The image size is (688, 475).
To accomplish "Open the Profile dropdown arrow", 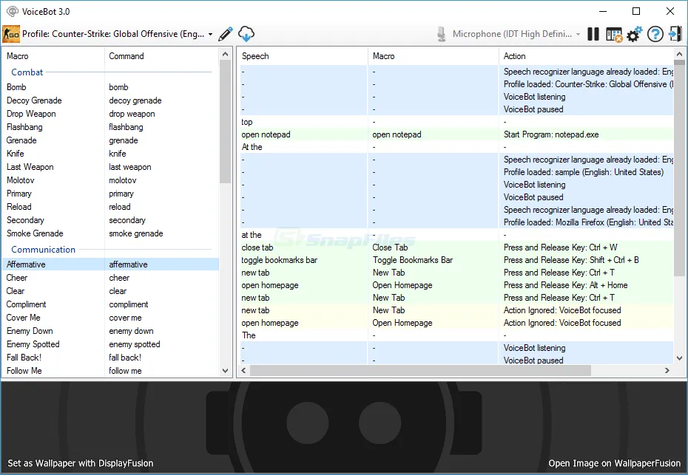I will (x=211, y=34).
